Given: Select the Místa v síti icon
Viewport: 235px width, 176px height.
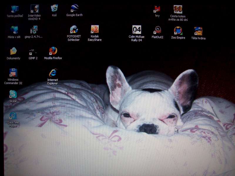Looking at the screenshot, I should pyautogui.click(x=14, y=30).
